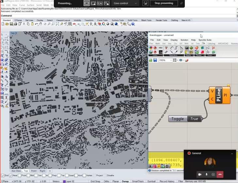Toggle Osnap in the status bar
Screen dimensions: 238x183
coord(125,181)
